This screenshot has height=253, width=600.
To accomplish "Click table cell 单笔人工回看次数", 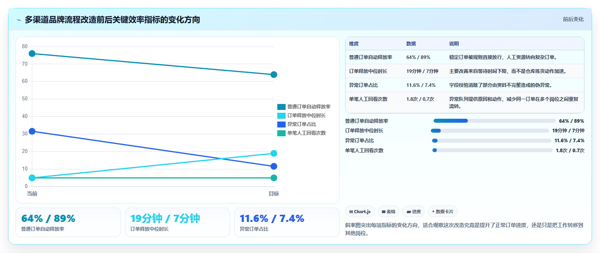I will 368,99.
